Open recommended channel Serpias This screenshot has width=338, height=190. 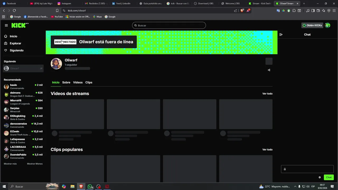[x=23, y=110]
